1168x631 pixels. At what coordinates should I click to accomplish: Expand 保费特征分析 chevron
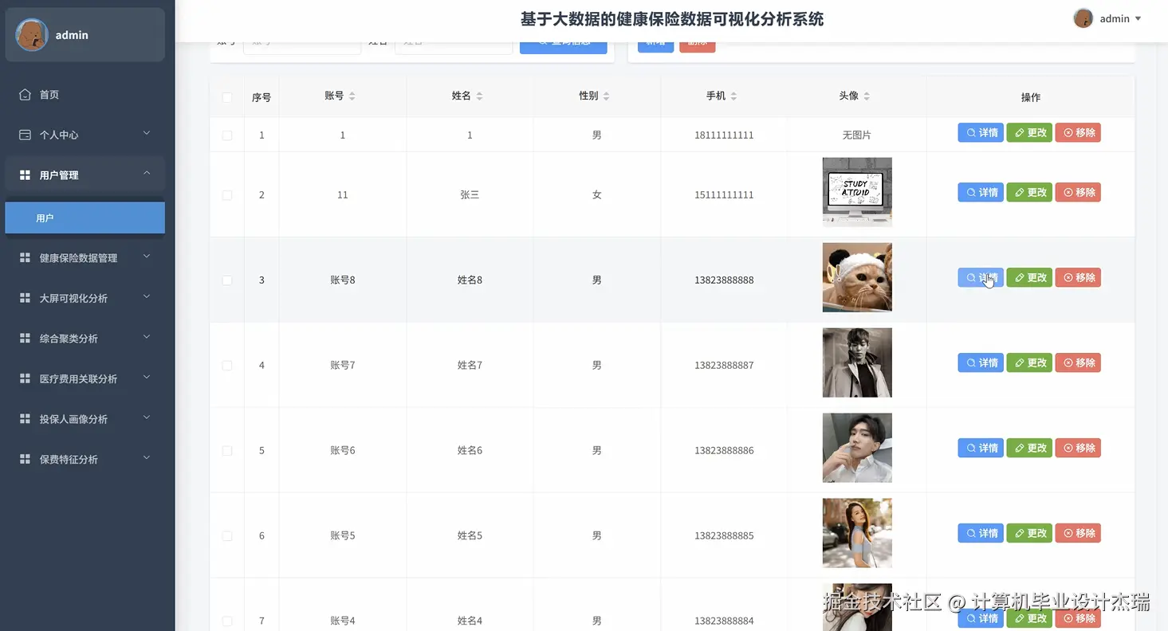tap(147, 458)
